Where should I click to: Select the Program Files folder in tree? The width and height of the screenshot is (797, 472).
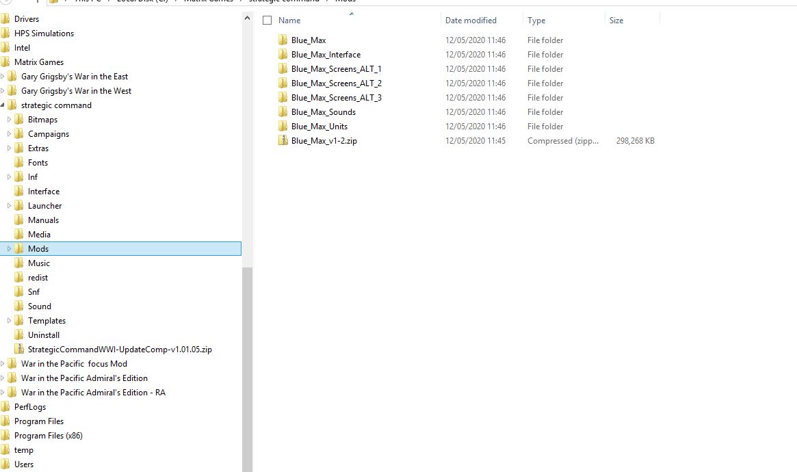click(39, 421)
